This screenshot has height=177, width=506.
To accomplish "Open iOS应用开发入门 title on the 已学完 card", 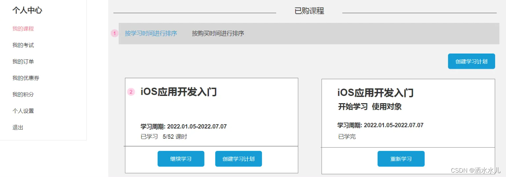I will pyautogui.click(x=376, y=93).
